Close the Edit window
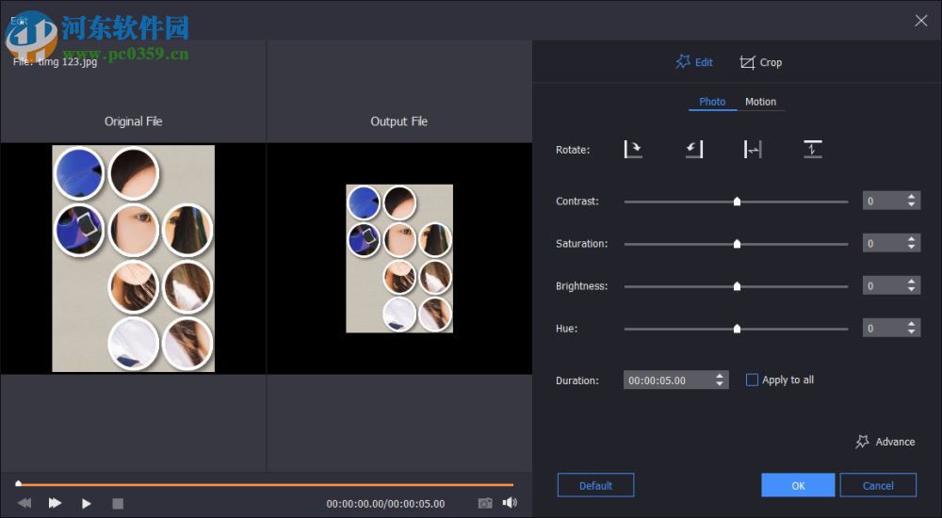 (x=920, y=21)
